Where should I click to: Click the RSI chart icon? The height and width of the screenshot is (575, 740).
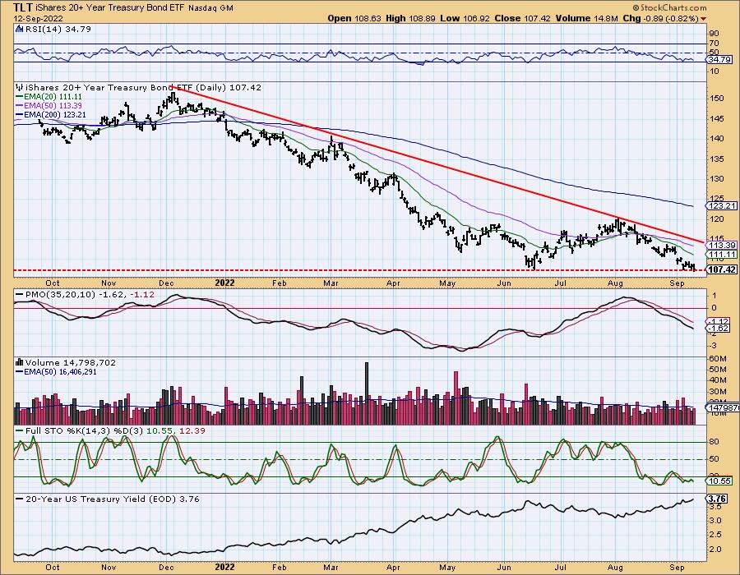[x=20, y=29]
